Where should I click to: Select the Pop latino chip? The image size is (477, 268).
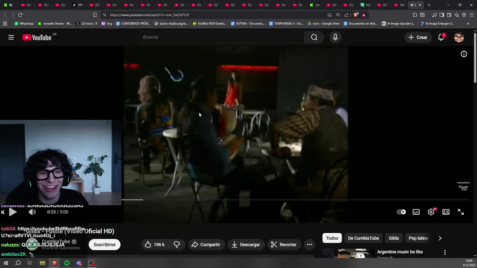pyautogui.click(x=418, y=238)
